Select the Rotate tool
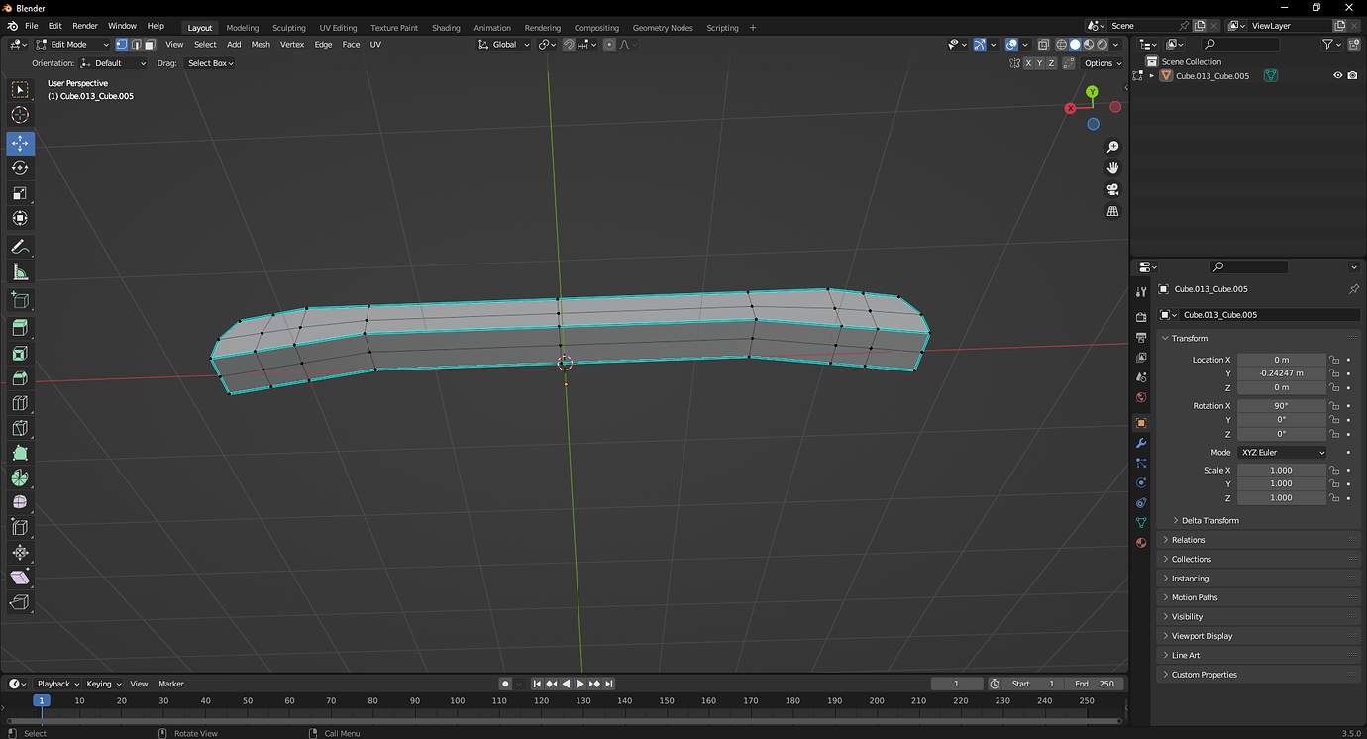 pyautogui.click(x=20, y=167)
